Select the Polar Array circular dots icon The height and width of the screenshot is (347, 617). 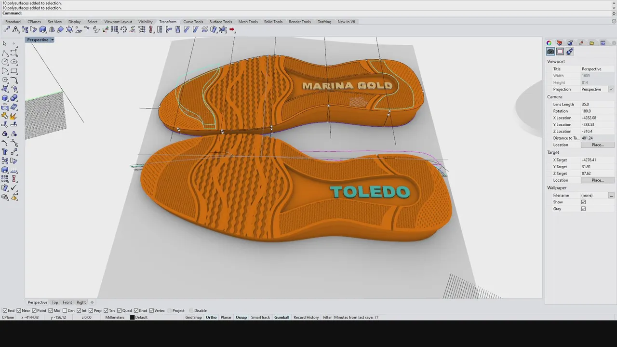[123, 30]
